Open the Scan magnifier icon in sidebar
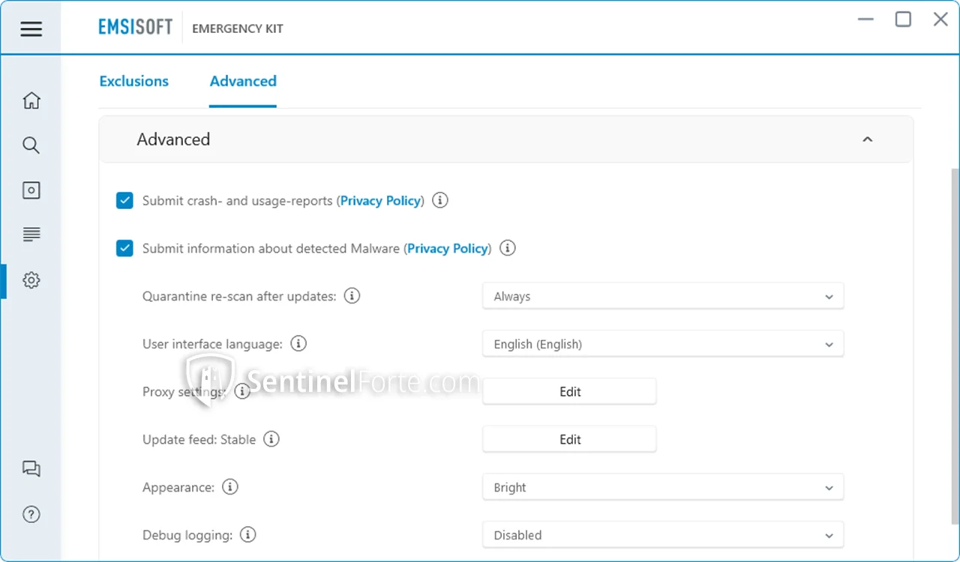 coord(31,145)
